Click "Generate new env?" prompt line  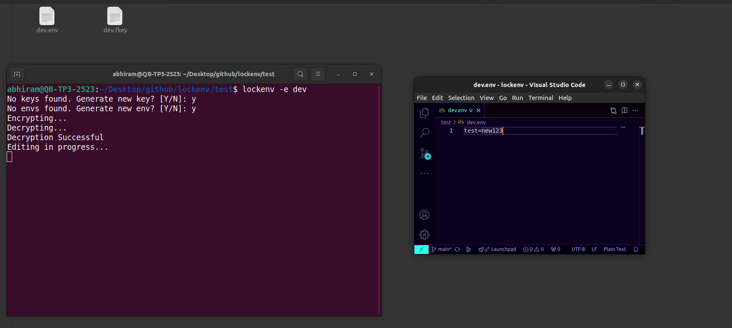pyautogui.click(x=102, y=109)
